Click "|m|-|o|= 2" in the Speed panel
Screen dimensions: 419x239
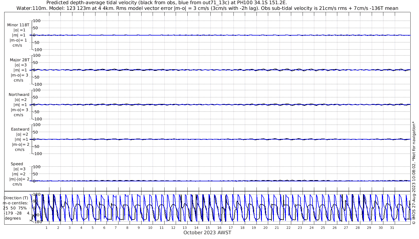click(19, 179)
